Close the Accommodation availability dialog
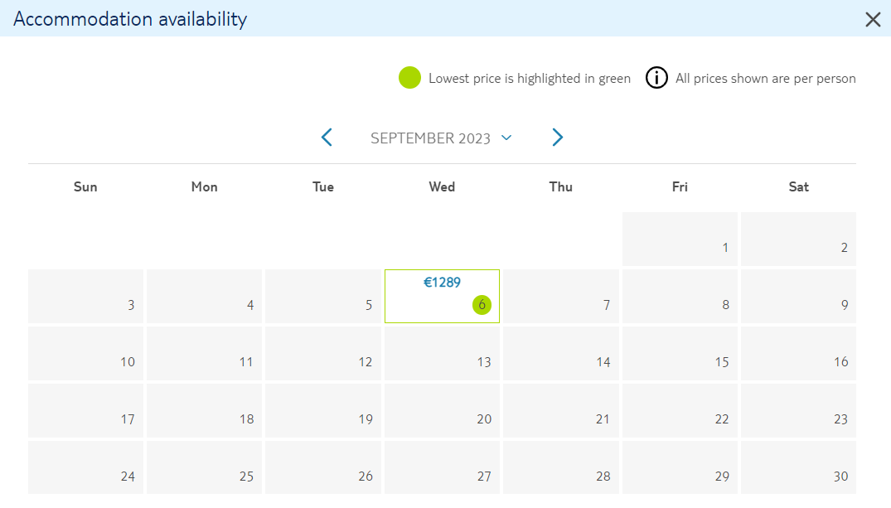Image resolution: width=891 pixels, height=508 pixels. (873, 19)
